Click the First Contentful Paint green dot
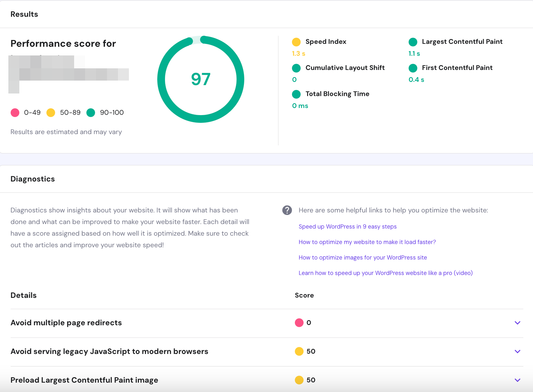The width and height of the screenshot is (533, 392). (x=413, y=68)
